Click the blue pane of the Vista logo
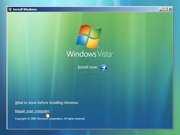Viewport: 180px width, 135px height. 82,40
